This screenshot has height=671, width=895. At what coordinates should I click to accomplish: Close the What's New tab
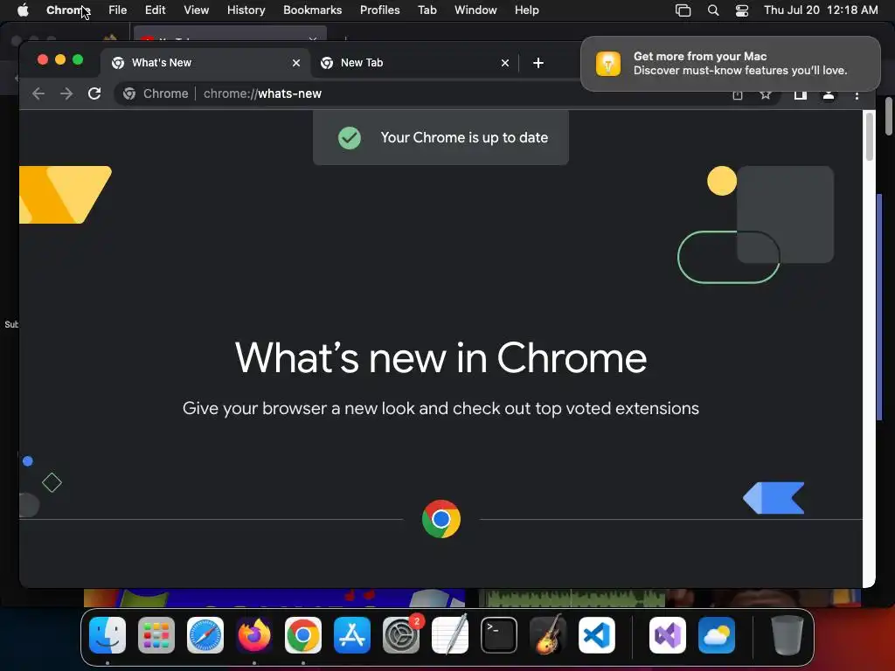(x=296, y=63)
